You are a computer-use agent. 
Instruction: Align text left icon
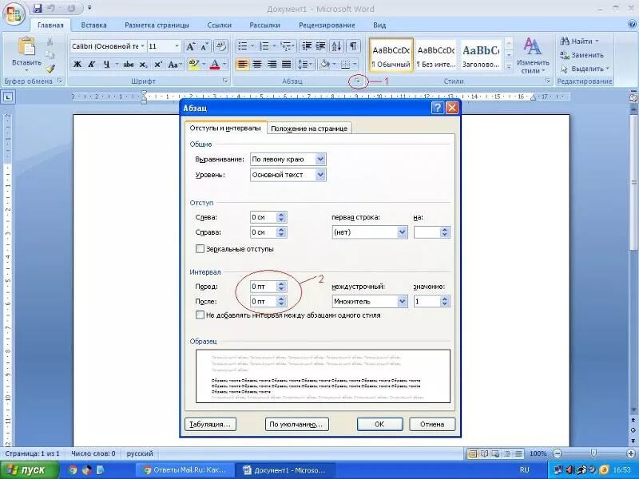243,65
